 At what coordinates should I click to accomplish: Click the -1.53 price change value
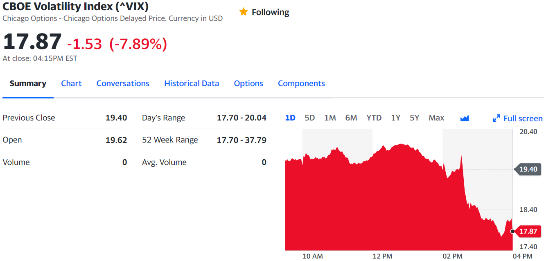click(x=84, y=44)
